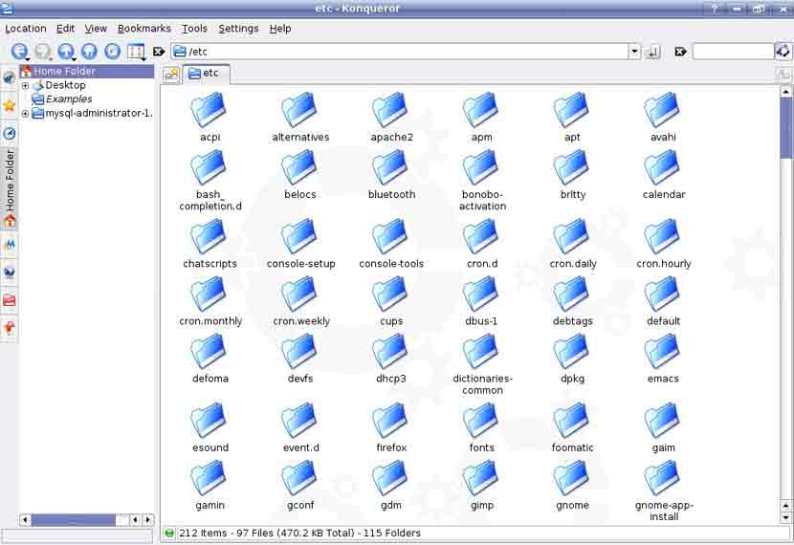794x545 pixels.
Task: Select the fonts folder icon
Action: 481,421
